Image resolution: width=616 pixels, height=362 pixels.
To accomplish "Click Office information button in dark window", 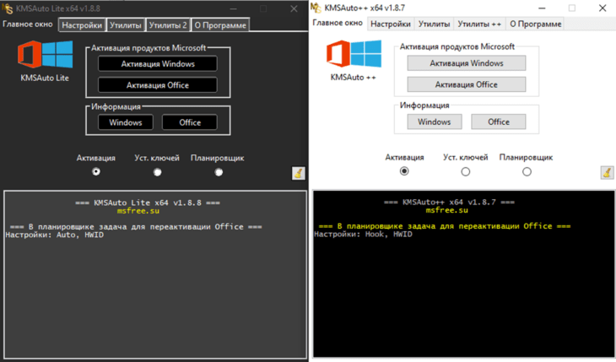I will (190, 122).
